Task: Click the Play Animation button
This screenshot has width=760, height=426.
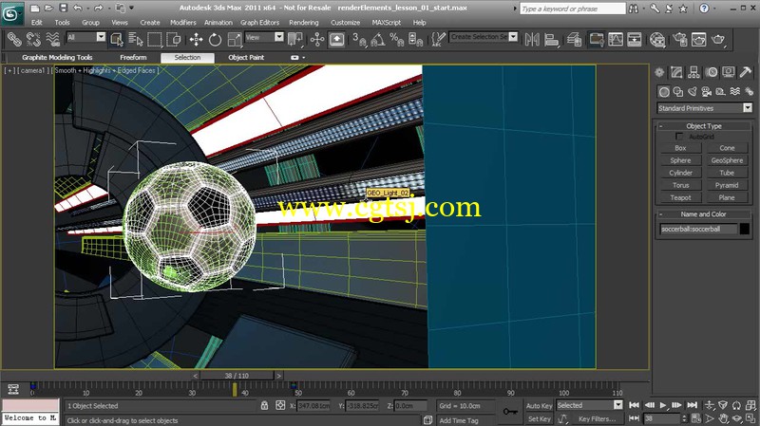Action: [663, 405]
